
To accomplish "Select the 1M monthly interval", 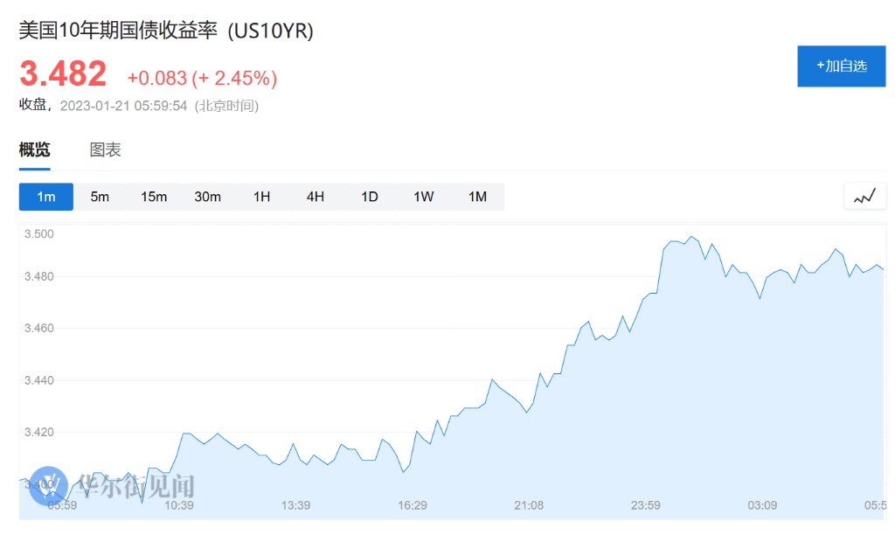I will coord(477,197).
